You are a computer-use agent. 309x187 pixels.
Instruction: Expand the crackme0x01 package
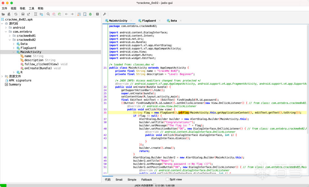point(10,36)
